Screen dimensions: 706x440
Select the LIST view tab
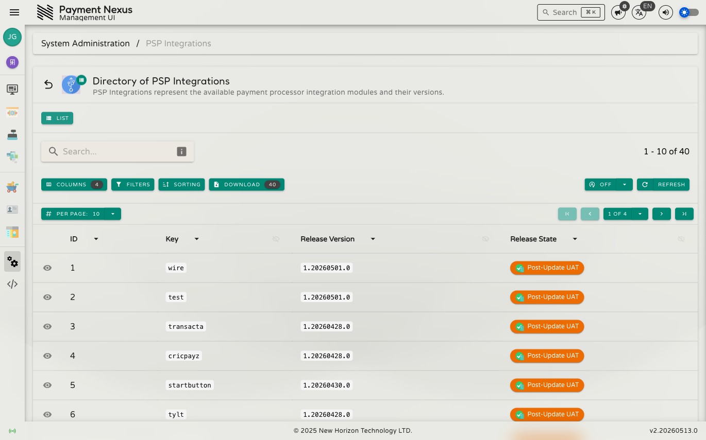coord(57,118)
